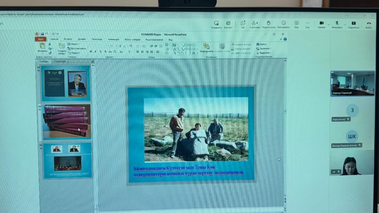This screenshot has height=213, width=379.
Task: Click the Raise hand (Поднять руку) icon
Action: (x=268, y=23)
